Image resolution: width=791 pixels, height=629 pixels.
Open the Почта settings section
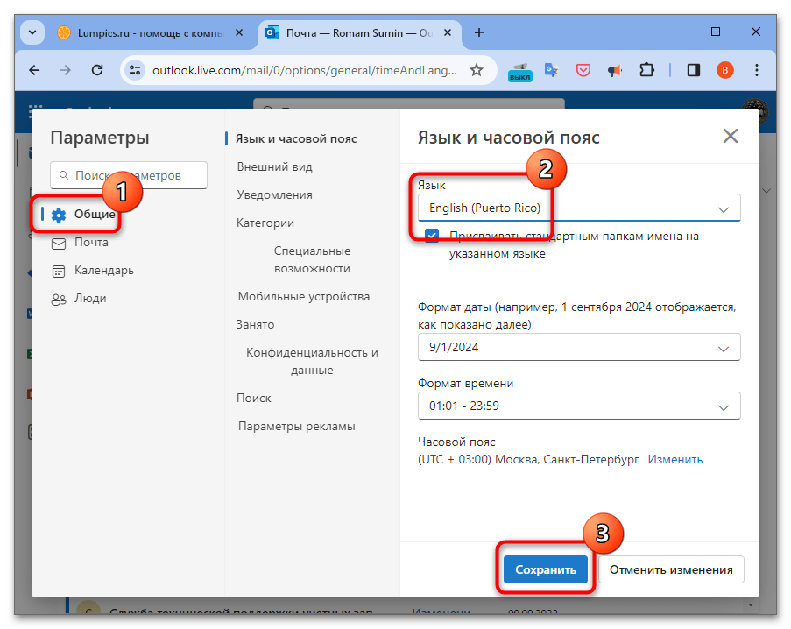(91, 243)
